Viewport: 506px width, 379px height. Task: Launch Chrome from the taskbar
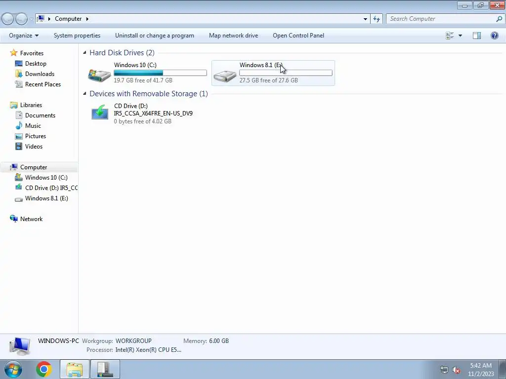pos(44,369)
